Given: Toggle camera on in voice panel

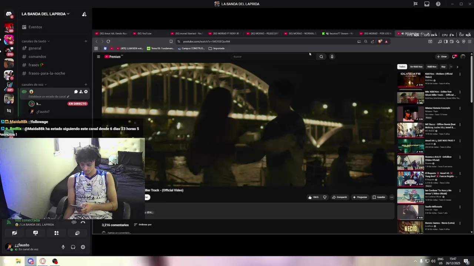Looking at the screenshot, I should (x=14, y=233).
